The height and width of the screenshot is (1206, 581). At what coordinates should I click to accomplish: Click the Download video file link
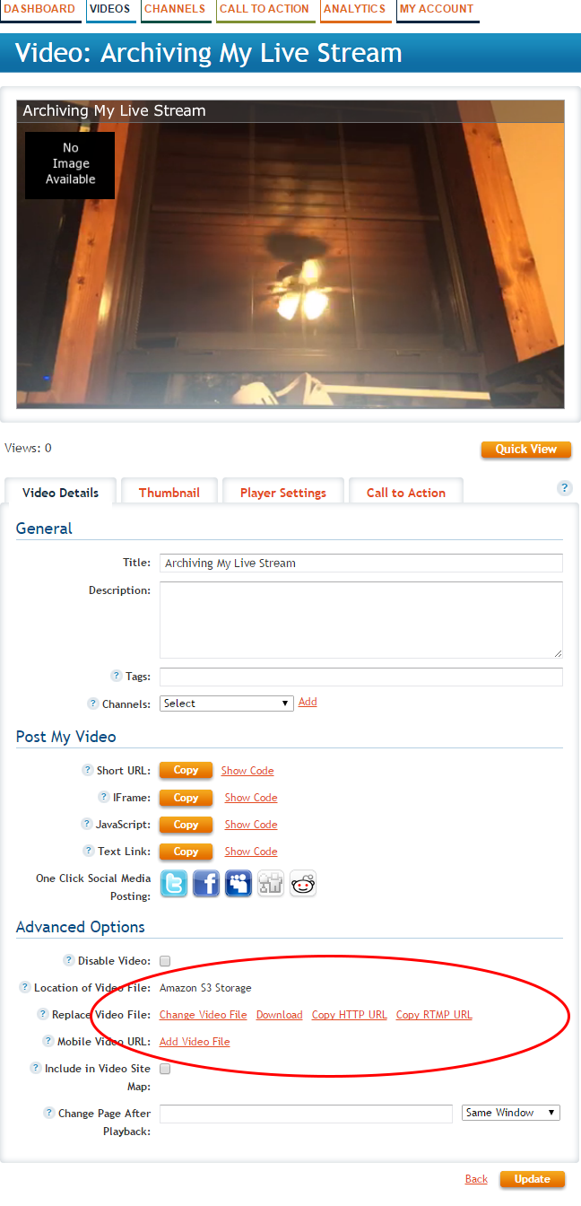[280, 1015]
